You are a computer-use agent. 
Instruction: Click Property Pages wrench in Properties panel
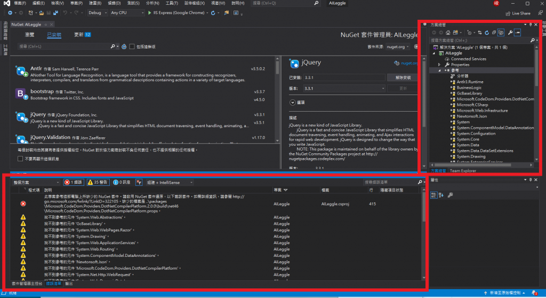point(450,195)
